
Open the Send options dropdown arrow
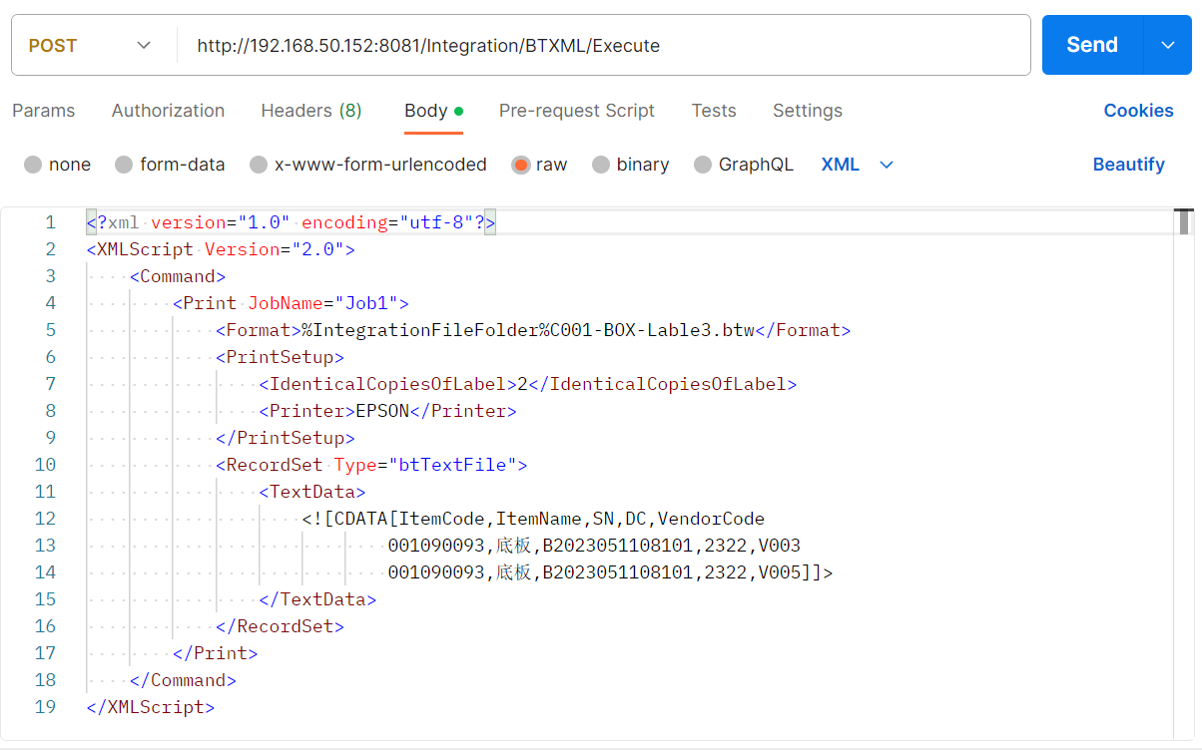point(1168,45)
